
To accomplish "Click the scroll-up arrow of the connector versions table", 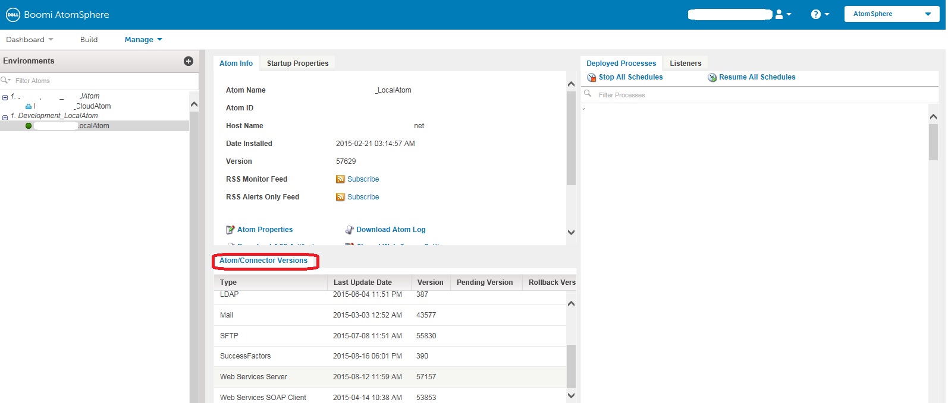I will click(x=572, y=304).
